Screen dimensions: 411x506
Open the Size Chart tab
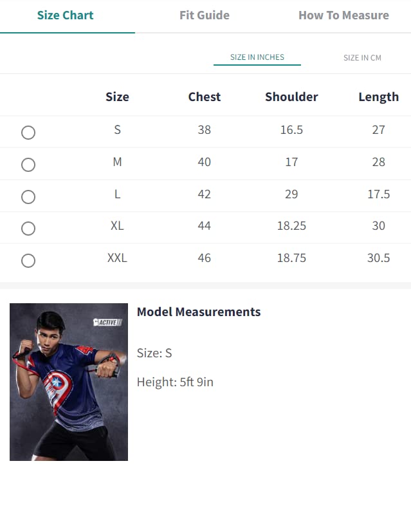click(66, 15)
